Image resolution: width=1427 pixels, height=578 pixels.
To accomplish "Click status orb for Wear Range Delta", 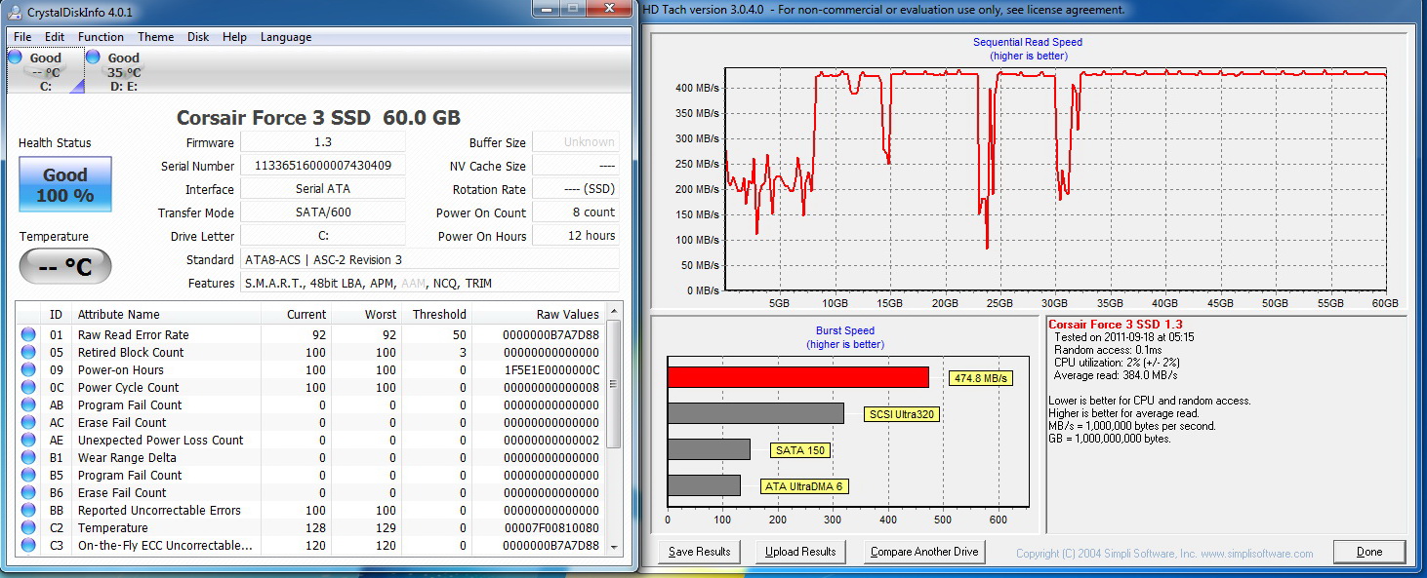I will (28, 458).
